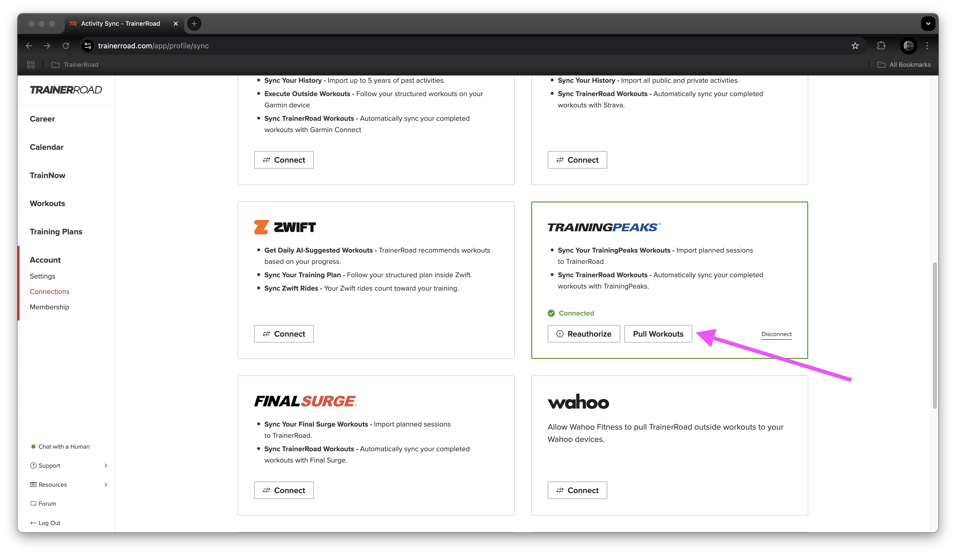
Task: Expand the Support submenu chevron
Action: tap(106, 465)
